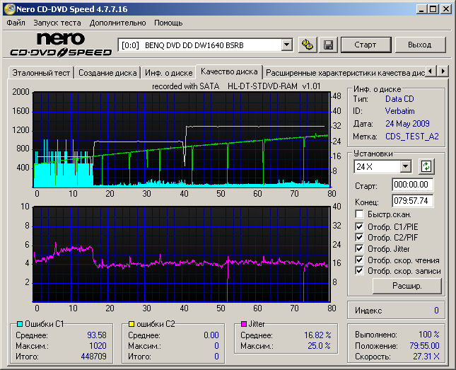The width and height of the screenshot is (456, 370).
Task: Click the Конец time field 079:57.74
Action: [412, 201]
